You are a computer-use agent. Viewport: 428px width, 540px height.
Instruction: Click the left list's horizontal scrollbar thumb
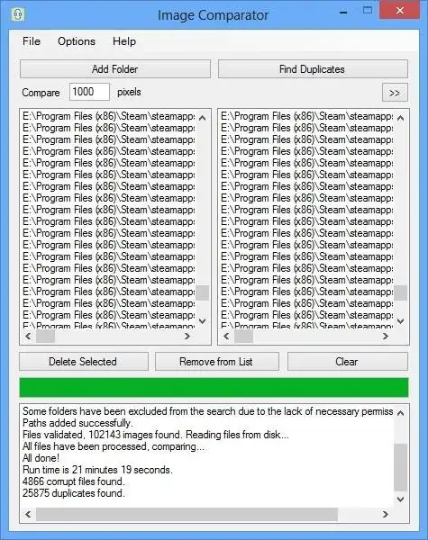tap(45, 336)
